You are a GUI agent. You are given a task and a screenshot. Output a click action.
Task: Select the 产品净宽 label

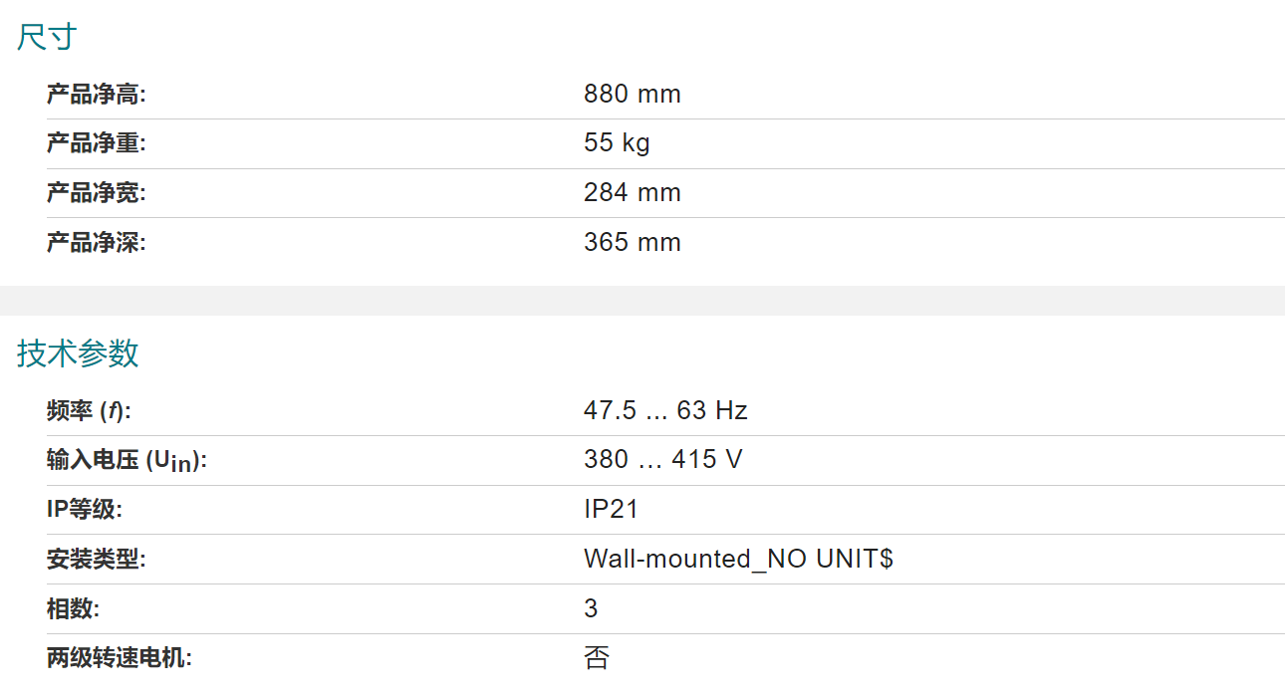click(x=97, y=193)
